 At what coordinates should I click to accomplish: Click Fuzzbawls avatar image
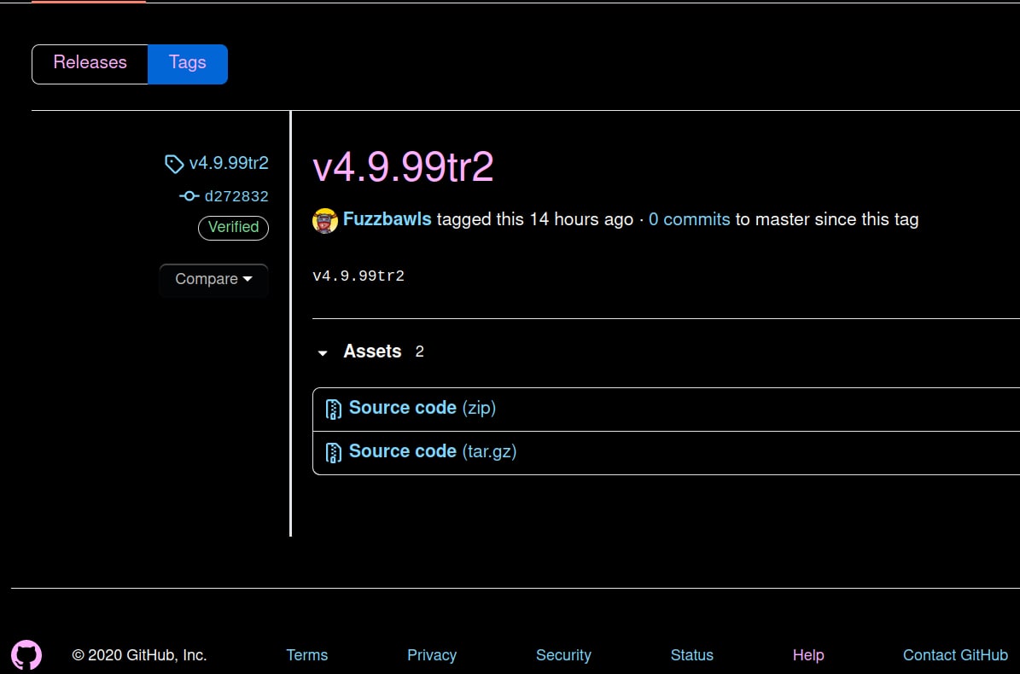pyautogui.click(x=325, y=220)
